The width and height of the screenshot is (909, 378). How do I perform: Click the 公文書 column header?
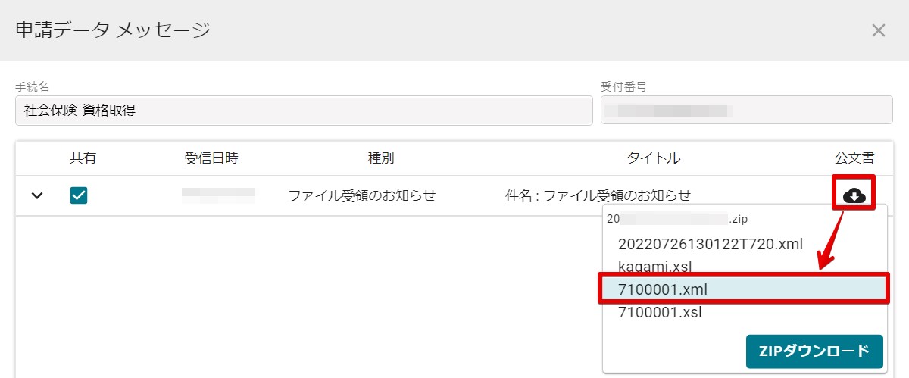point(854,158)
